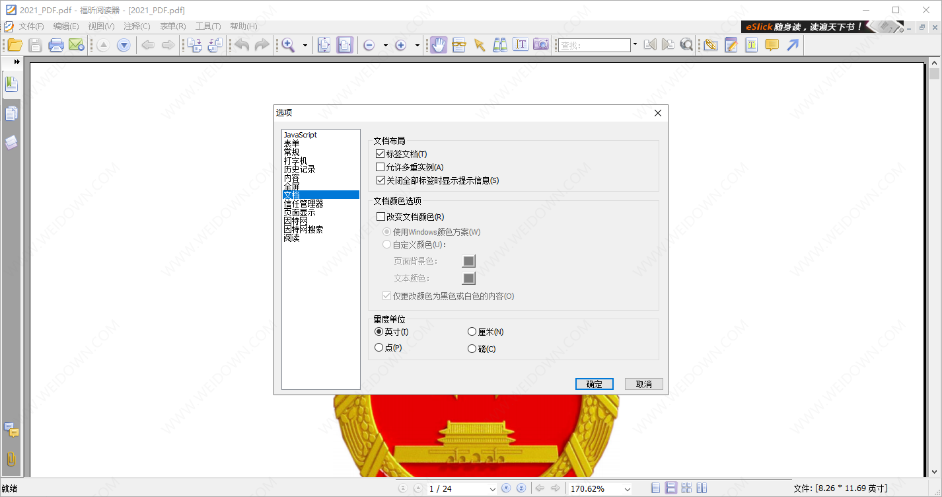
Task: Select the Zoom In magnifier tool
Action: click(288, 45)
